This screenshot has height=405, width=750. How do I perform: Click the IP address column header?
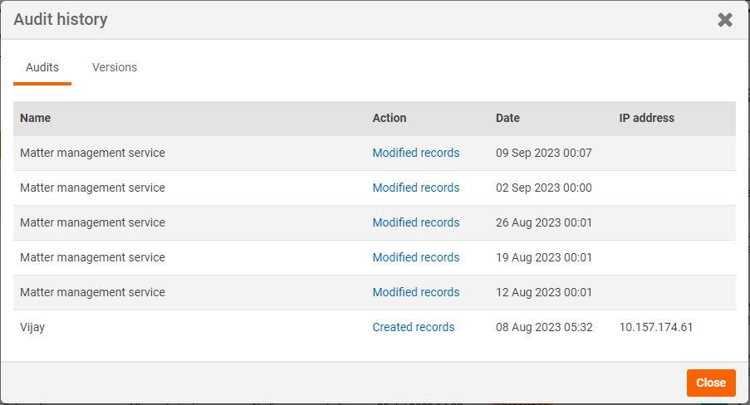[647, 118]
